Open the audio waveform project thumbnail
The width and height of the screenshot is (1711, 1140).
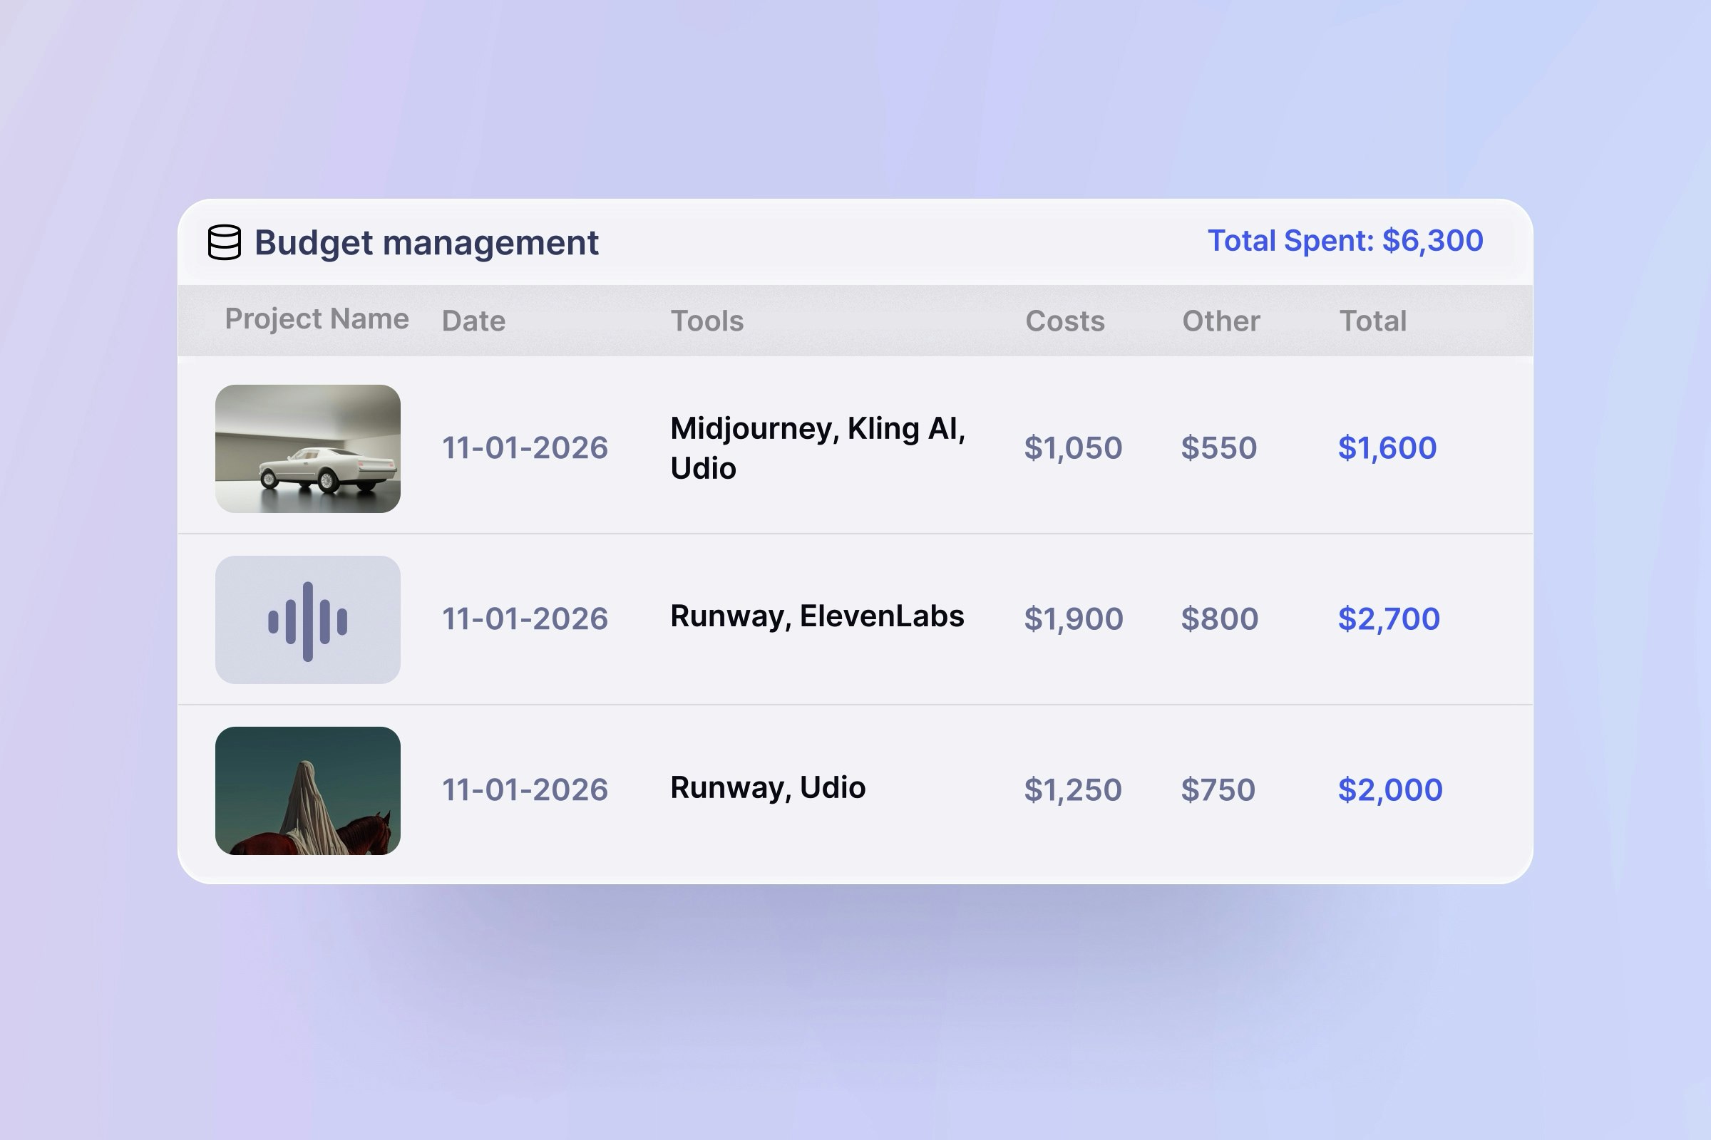click(308, 619)
